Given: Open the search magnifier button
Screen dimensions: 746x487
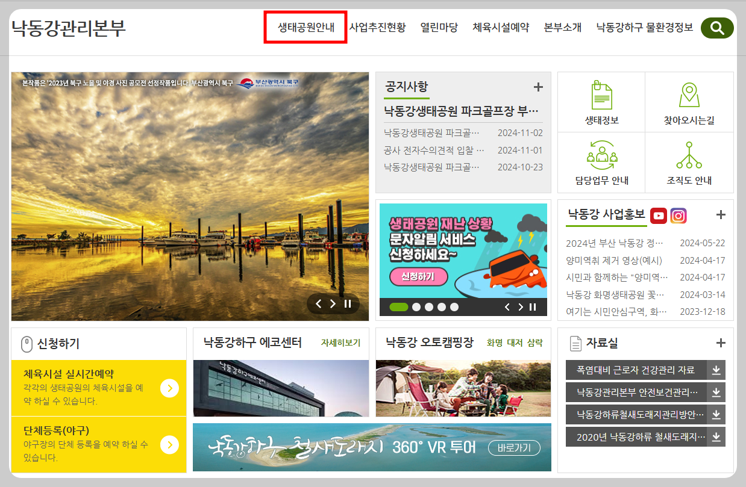Looking at the screenshot, I should pos(717,28).
